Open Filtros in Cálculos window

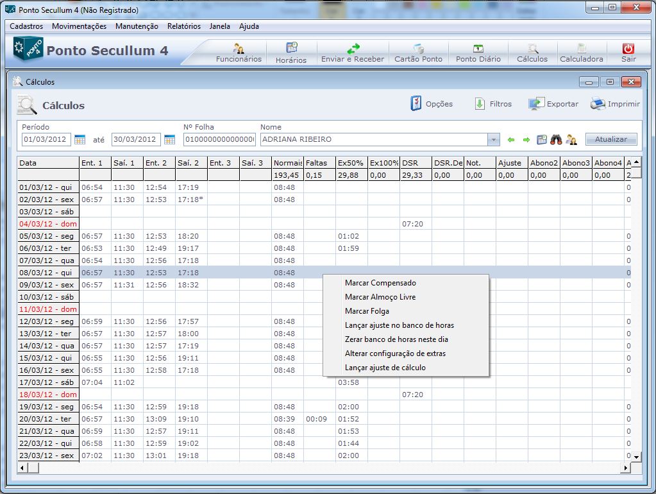(493, 103)
